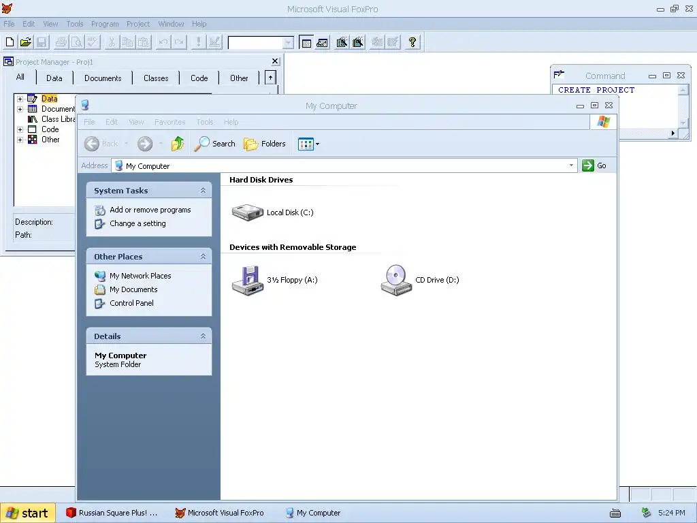Click the yellow Help question mark icon
Viewport: 697px width, 523px height.
[412, 42]
